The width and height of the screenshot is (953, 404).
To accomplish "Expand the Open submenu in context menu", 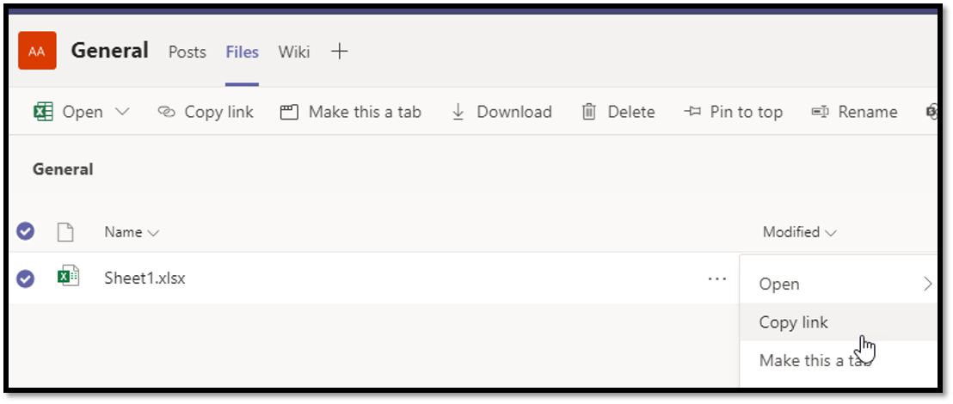I will [x=926, y=284].
